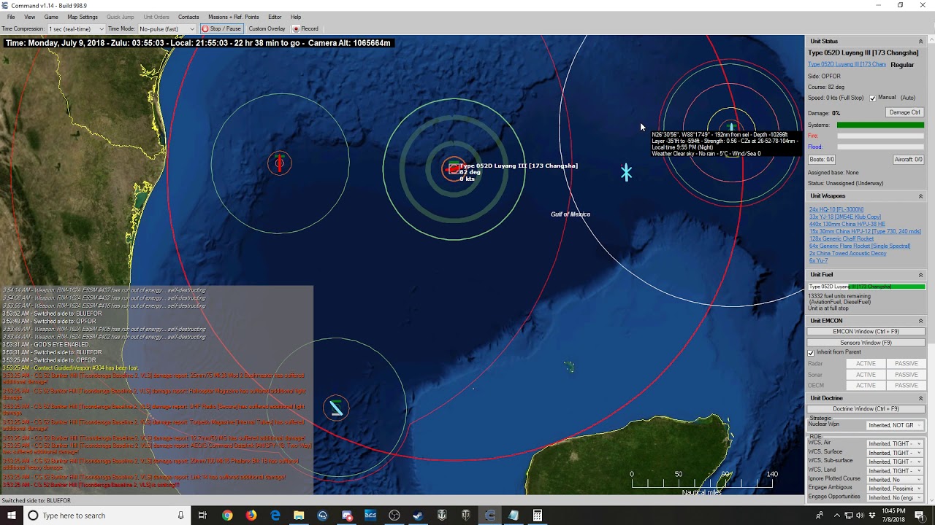Open Task View on the taskbar
The width and height of the screenshot is (935, 525).
[202, 516]
